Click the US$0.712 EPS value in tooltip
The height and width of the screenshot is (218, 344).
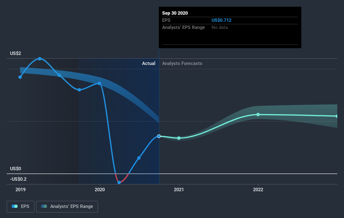tap(221, 20)
